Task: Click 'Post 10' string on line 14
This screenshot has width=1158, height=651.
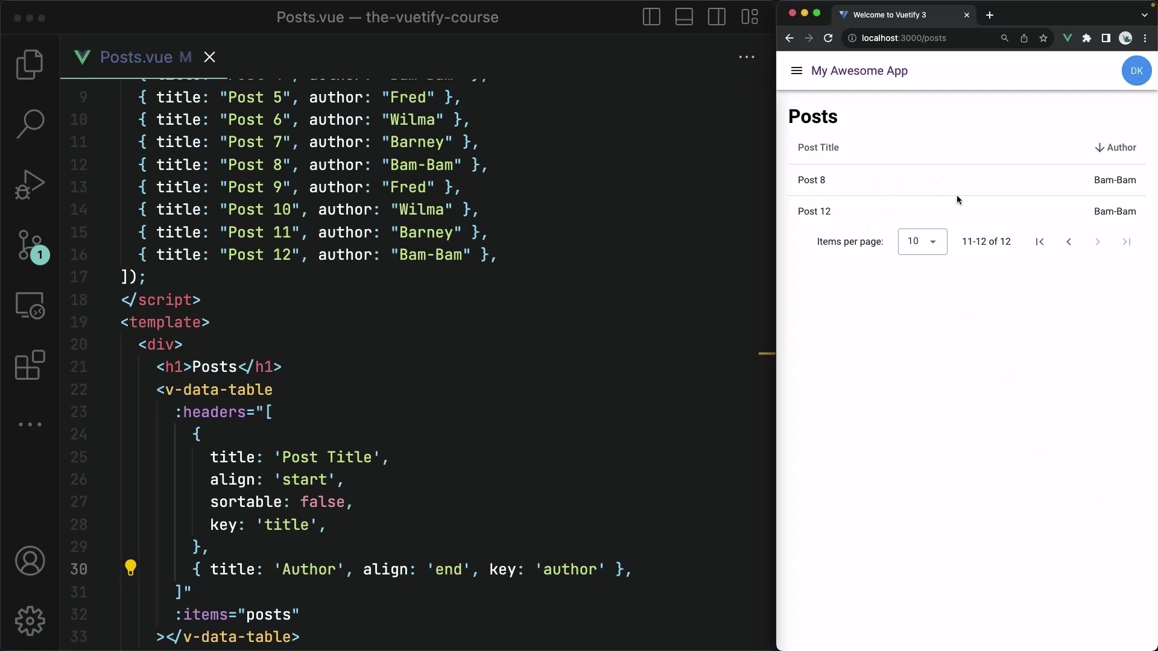Action: (x=259, y=210)
